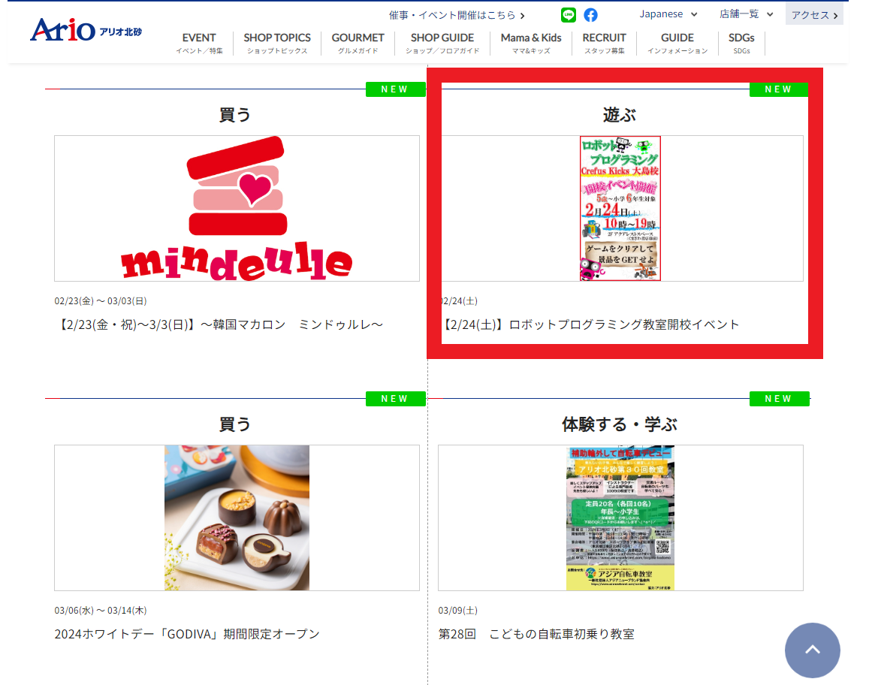Open the LINE icon link
This screenshot has width=869, height=685.
[x=568, y=15]
